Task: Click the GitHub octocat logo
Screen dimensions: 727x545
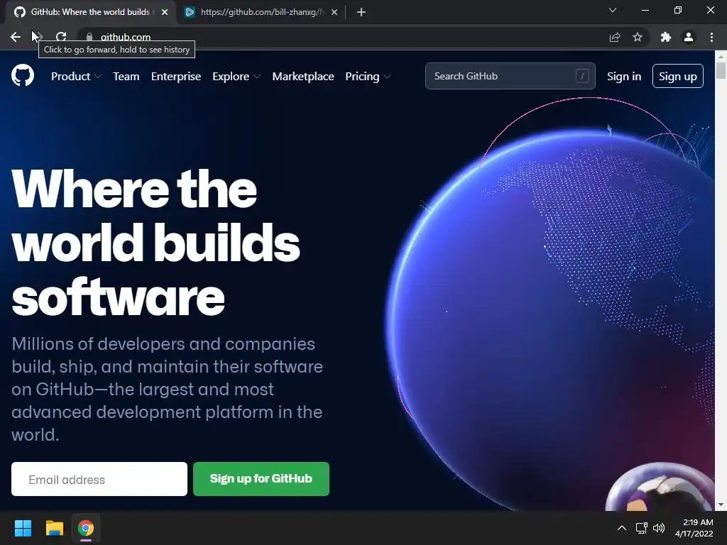Action: [x=23, y=75]
